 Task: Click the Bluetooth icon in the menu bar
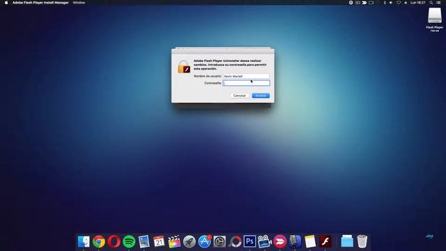(x=385, y=3)
